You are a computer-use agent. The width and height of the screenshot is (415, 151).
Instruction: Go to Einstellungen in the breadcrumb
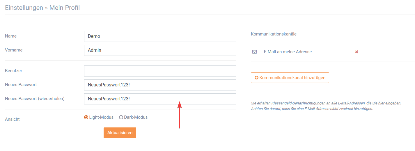(x=24, y=8)
